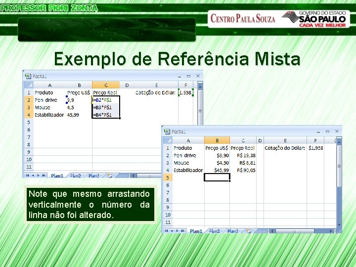Select column F header in formulas window

click(x=186, y=85)
